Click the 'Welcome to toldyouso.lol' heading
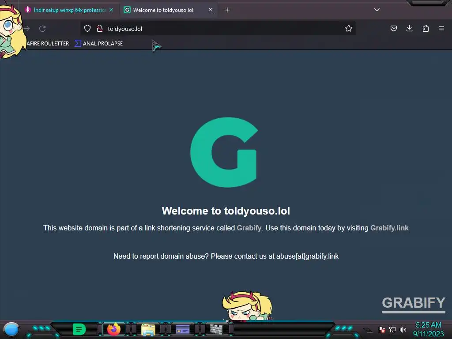Screen dimensions: 452x339 point(226,211)
